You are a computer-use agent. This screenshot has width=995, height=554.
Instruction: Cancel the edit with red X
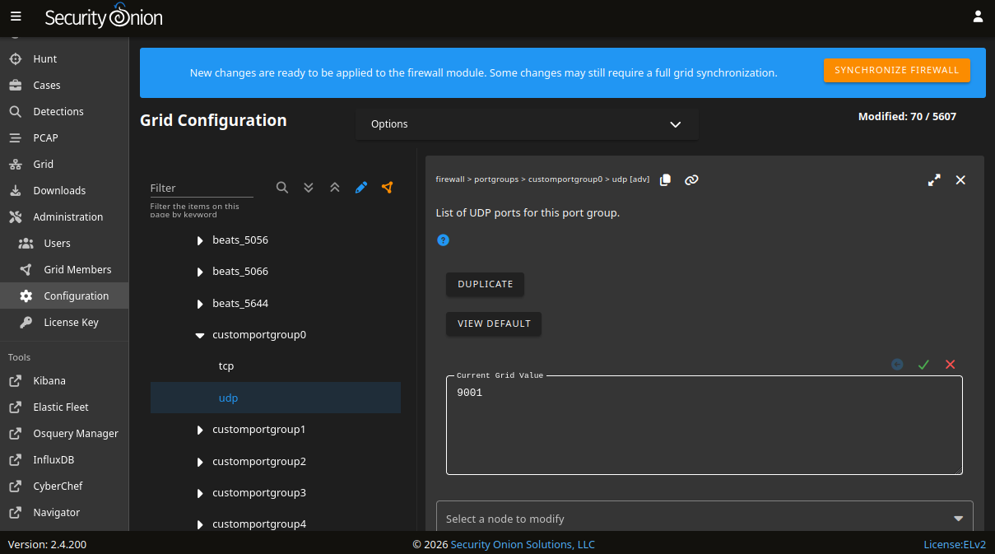(x=950, y=365)
